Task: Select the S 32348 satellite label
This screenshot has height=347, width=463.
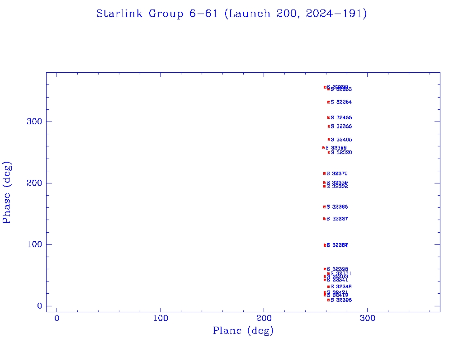Action: click(341, 287)
